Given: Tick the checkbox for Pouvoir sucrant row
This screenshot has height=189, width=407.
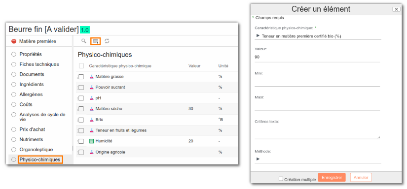Looking at the screenshot, I should pos(81,88).
